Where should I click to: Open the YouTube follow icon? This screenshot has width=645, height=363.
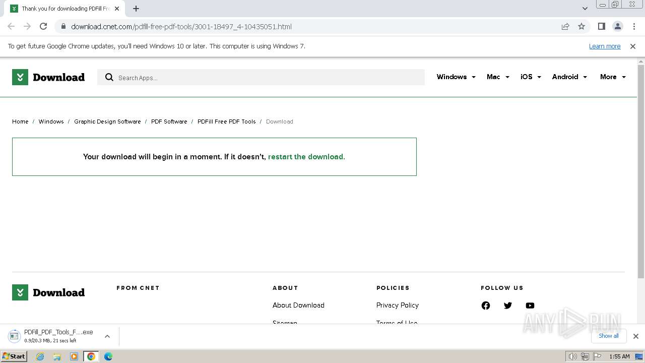(530, 306)
